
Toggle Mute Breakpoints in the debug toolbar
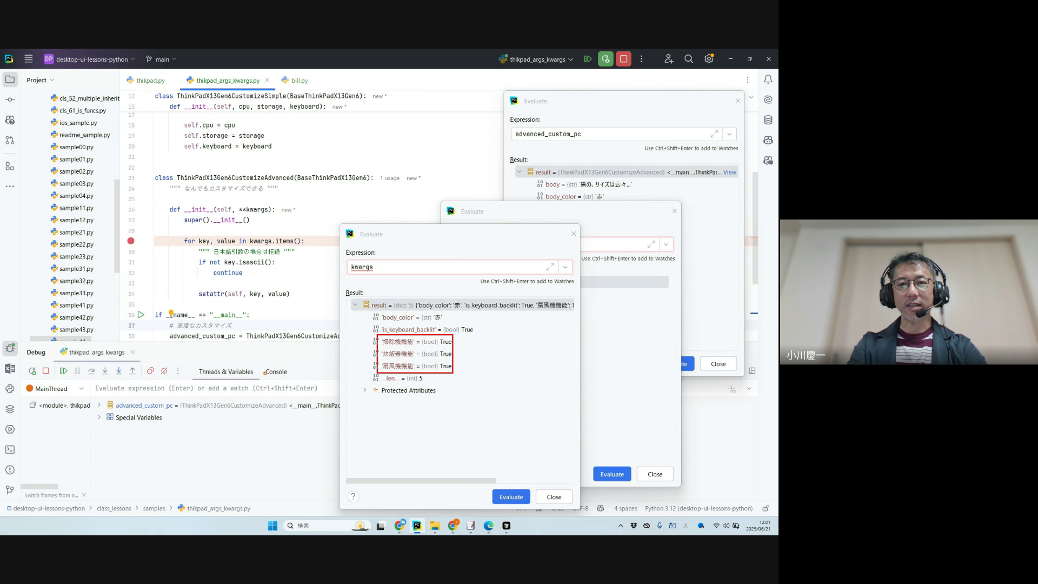coord(164,371)
